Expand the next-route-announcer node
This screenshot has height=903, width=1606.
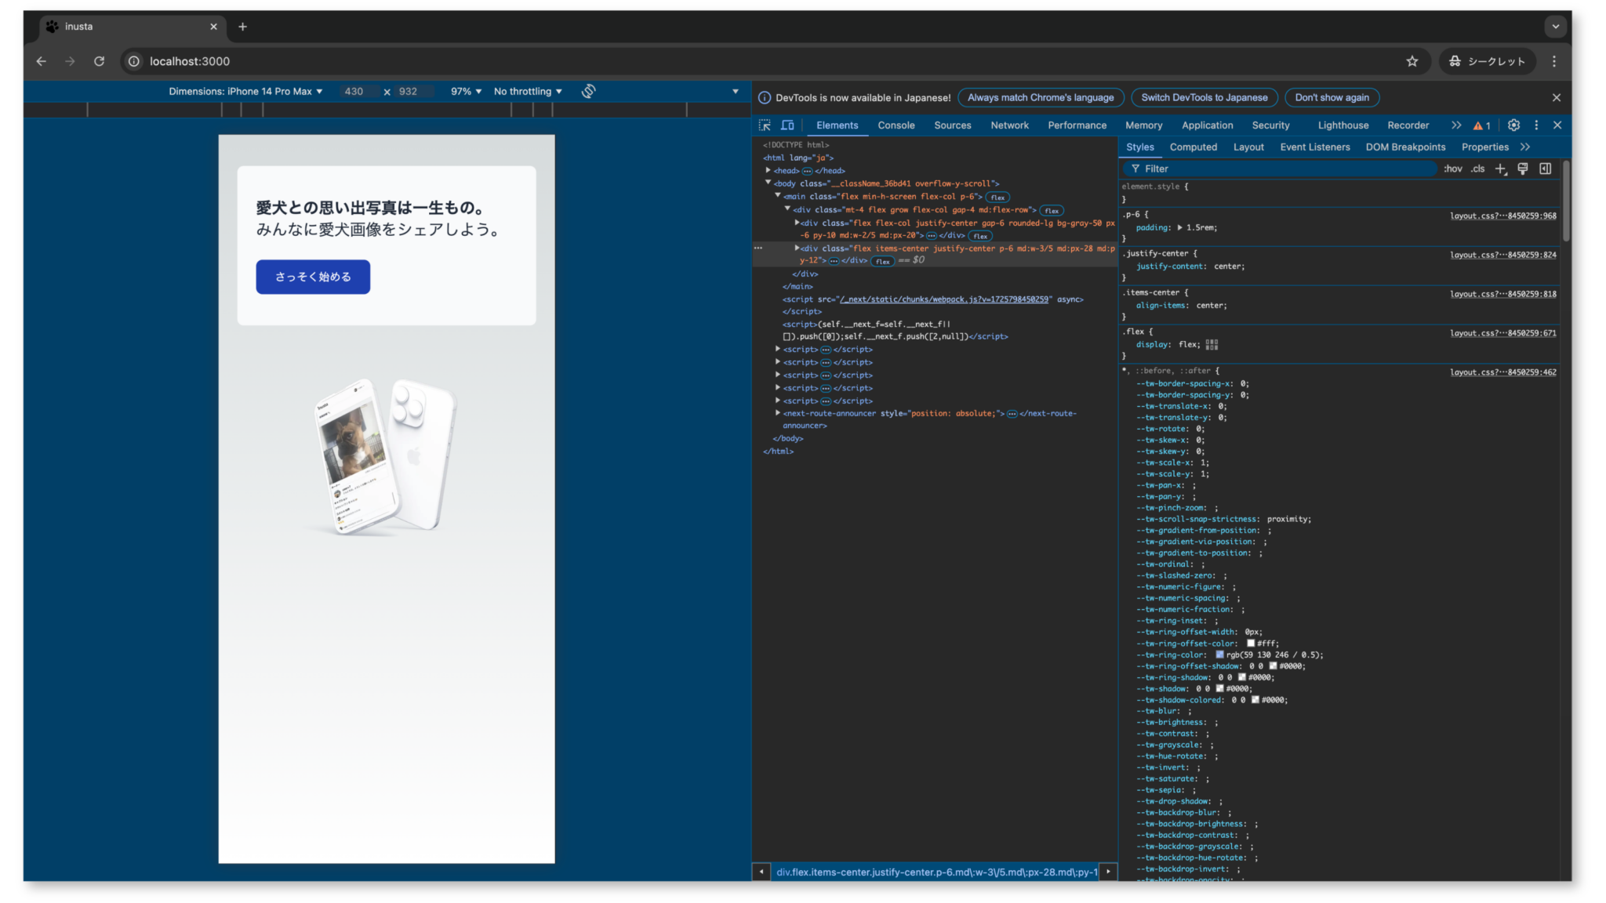click(778, 413)
